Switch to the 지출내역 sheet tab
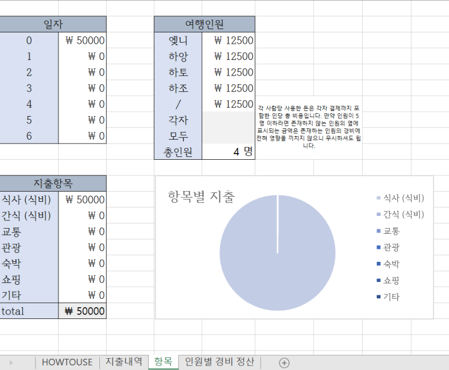 [123, 362]
